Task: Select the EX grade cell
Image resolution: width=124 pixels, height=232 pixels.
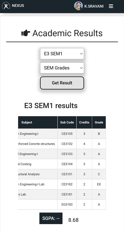Action: 99,184
